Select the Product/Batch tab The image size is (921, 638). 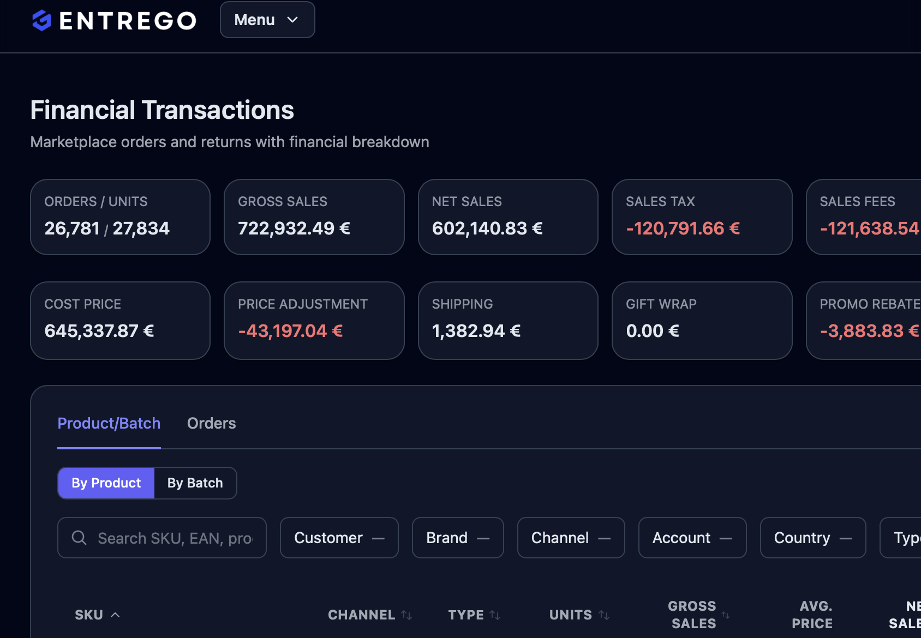pyautogui.click(x=109, y=424)
